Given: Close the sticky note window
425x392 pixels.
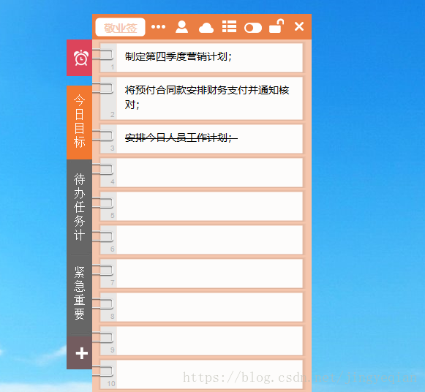Looking at the screenshot, I should click(x=299, y=26).
